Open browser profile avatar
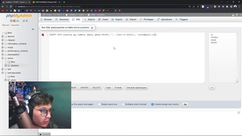This screenshot has height=136, width=242. 235,6
